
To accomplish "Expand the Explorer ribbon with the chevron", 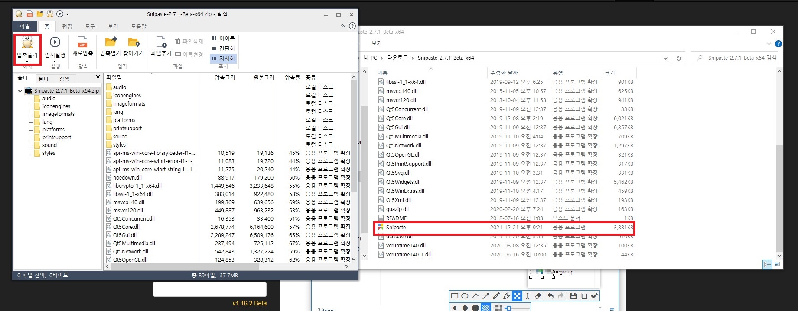I will pyautogui.click(x=769, y=44).
